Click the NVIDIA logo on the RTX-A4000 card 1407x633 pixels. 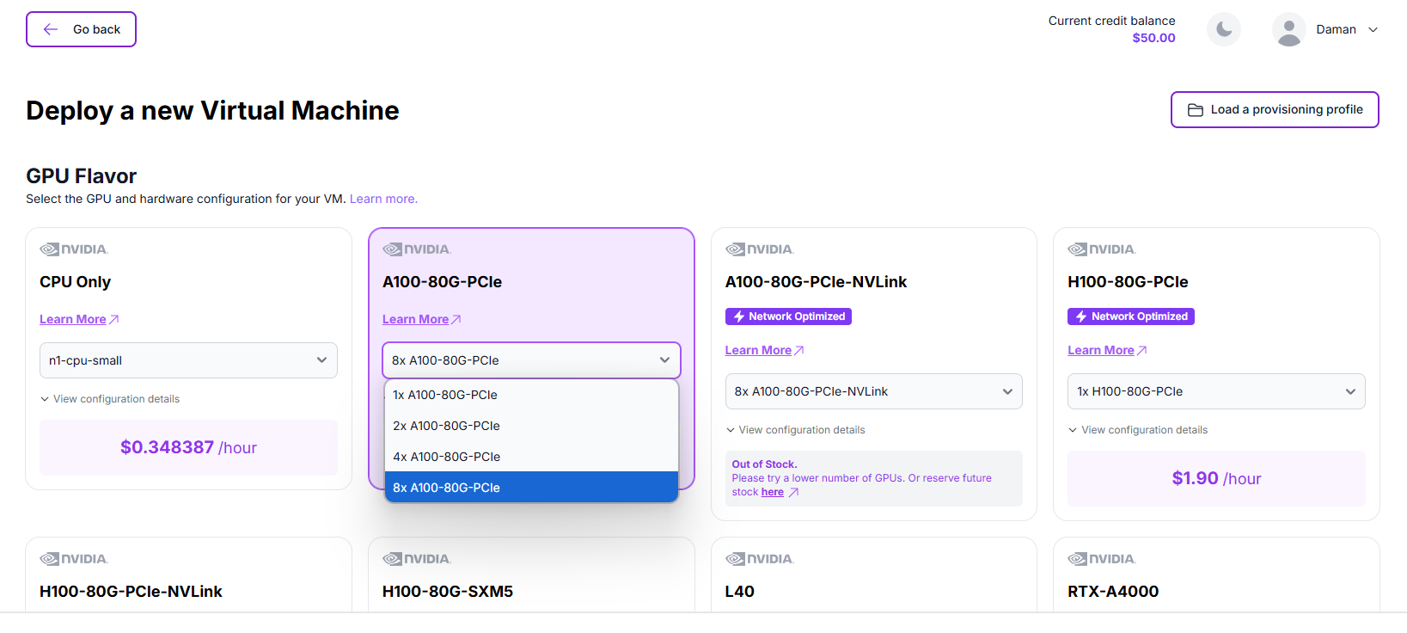(x=1102, y=559)
